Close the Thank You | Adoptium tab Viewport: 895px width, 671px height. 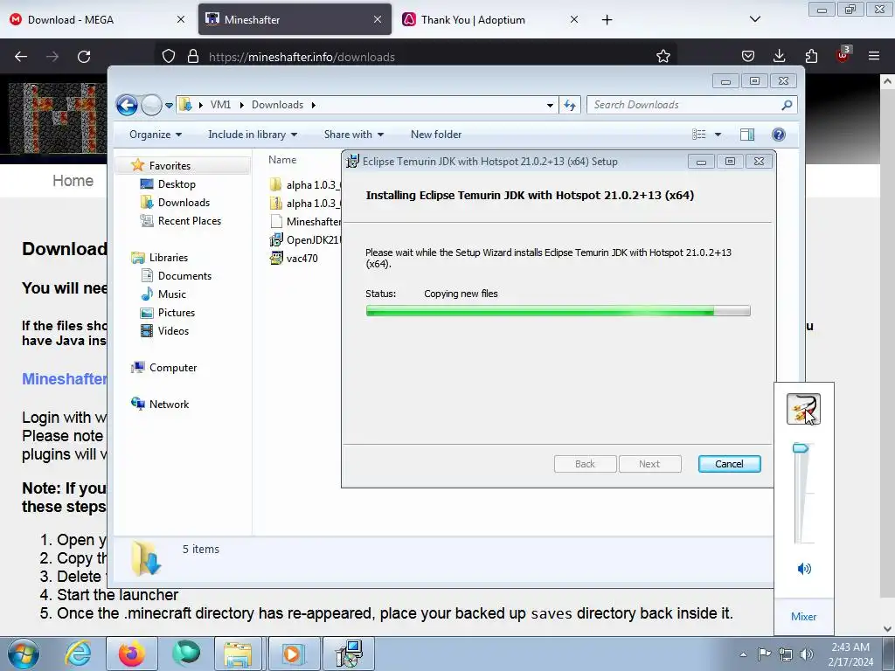573,19
